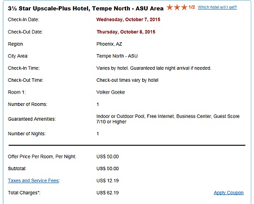Open the 'Which hotel will I get?' link

pyautogui.click(x=217, y=7)
